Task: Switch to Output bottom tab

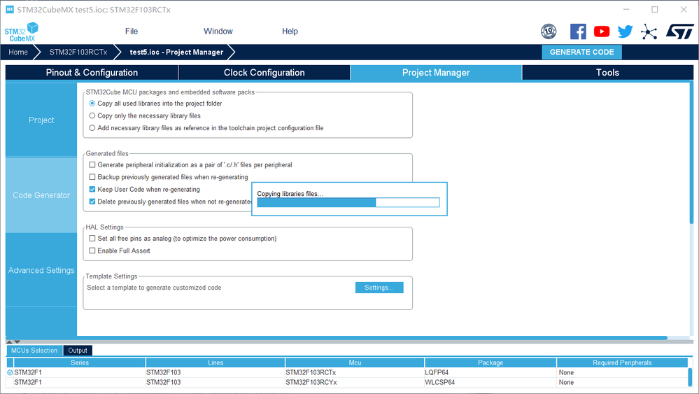Action: [78, 351]
